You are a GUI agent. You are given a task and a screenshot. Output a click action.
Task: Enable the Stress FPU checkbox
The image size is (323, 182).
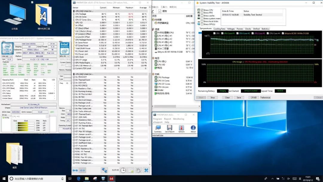[x=202, y=13]
